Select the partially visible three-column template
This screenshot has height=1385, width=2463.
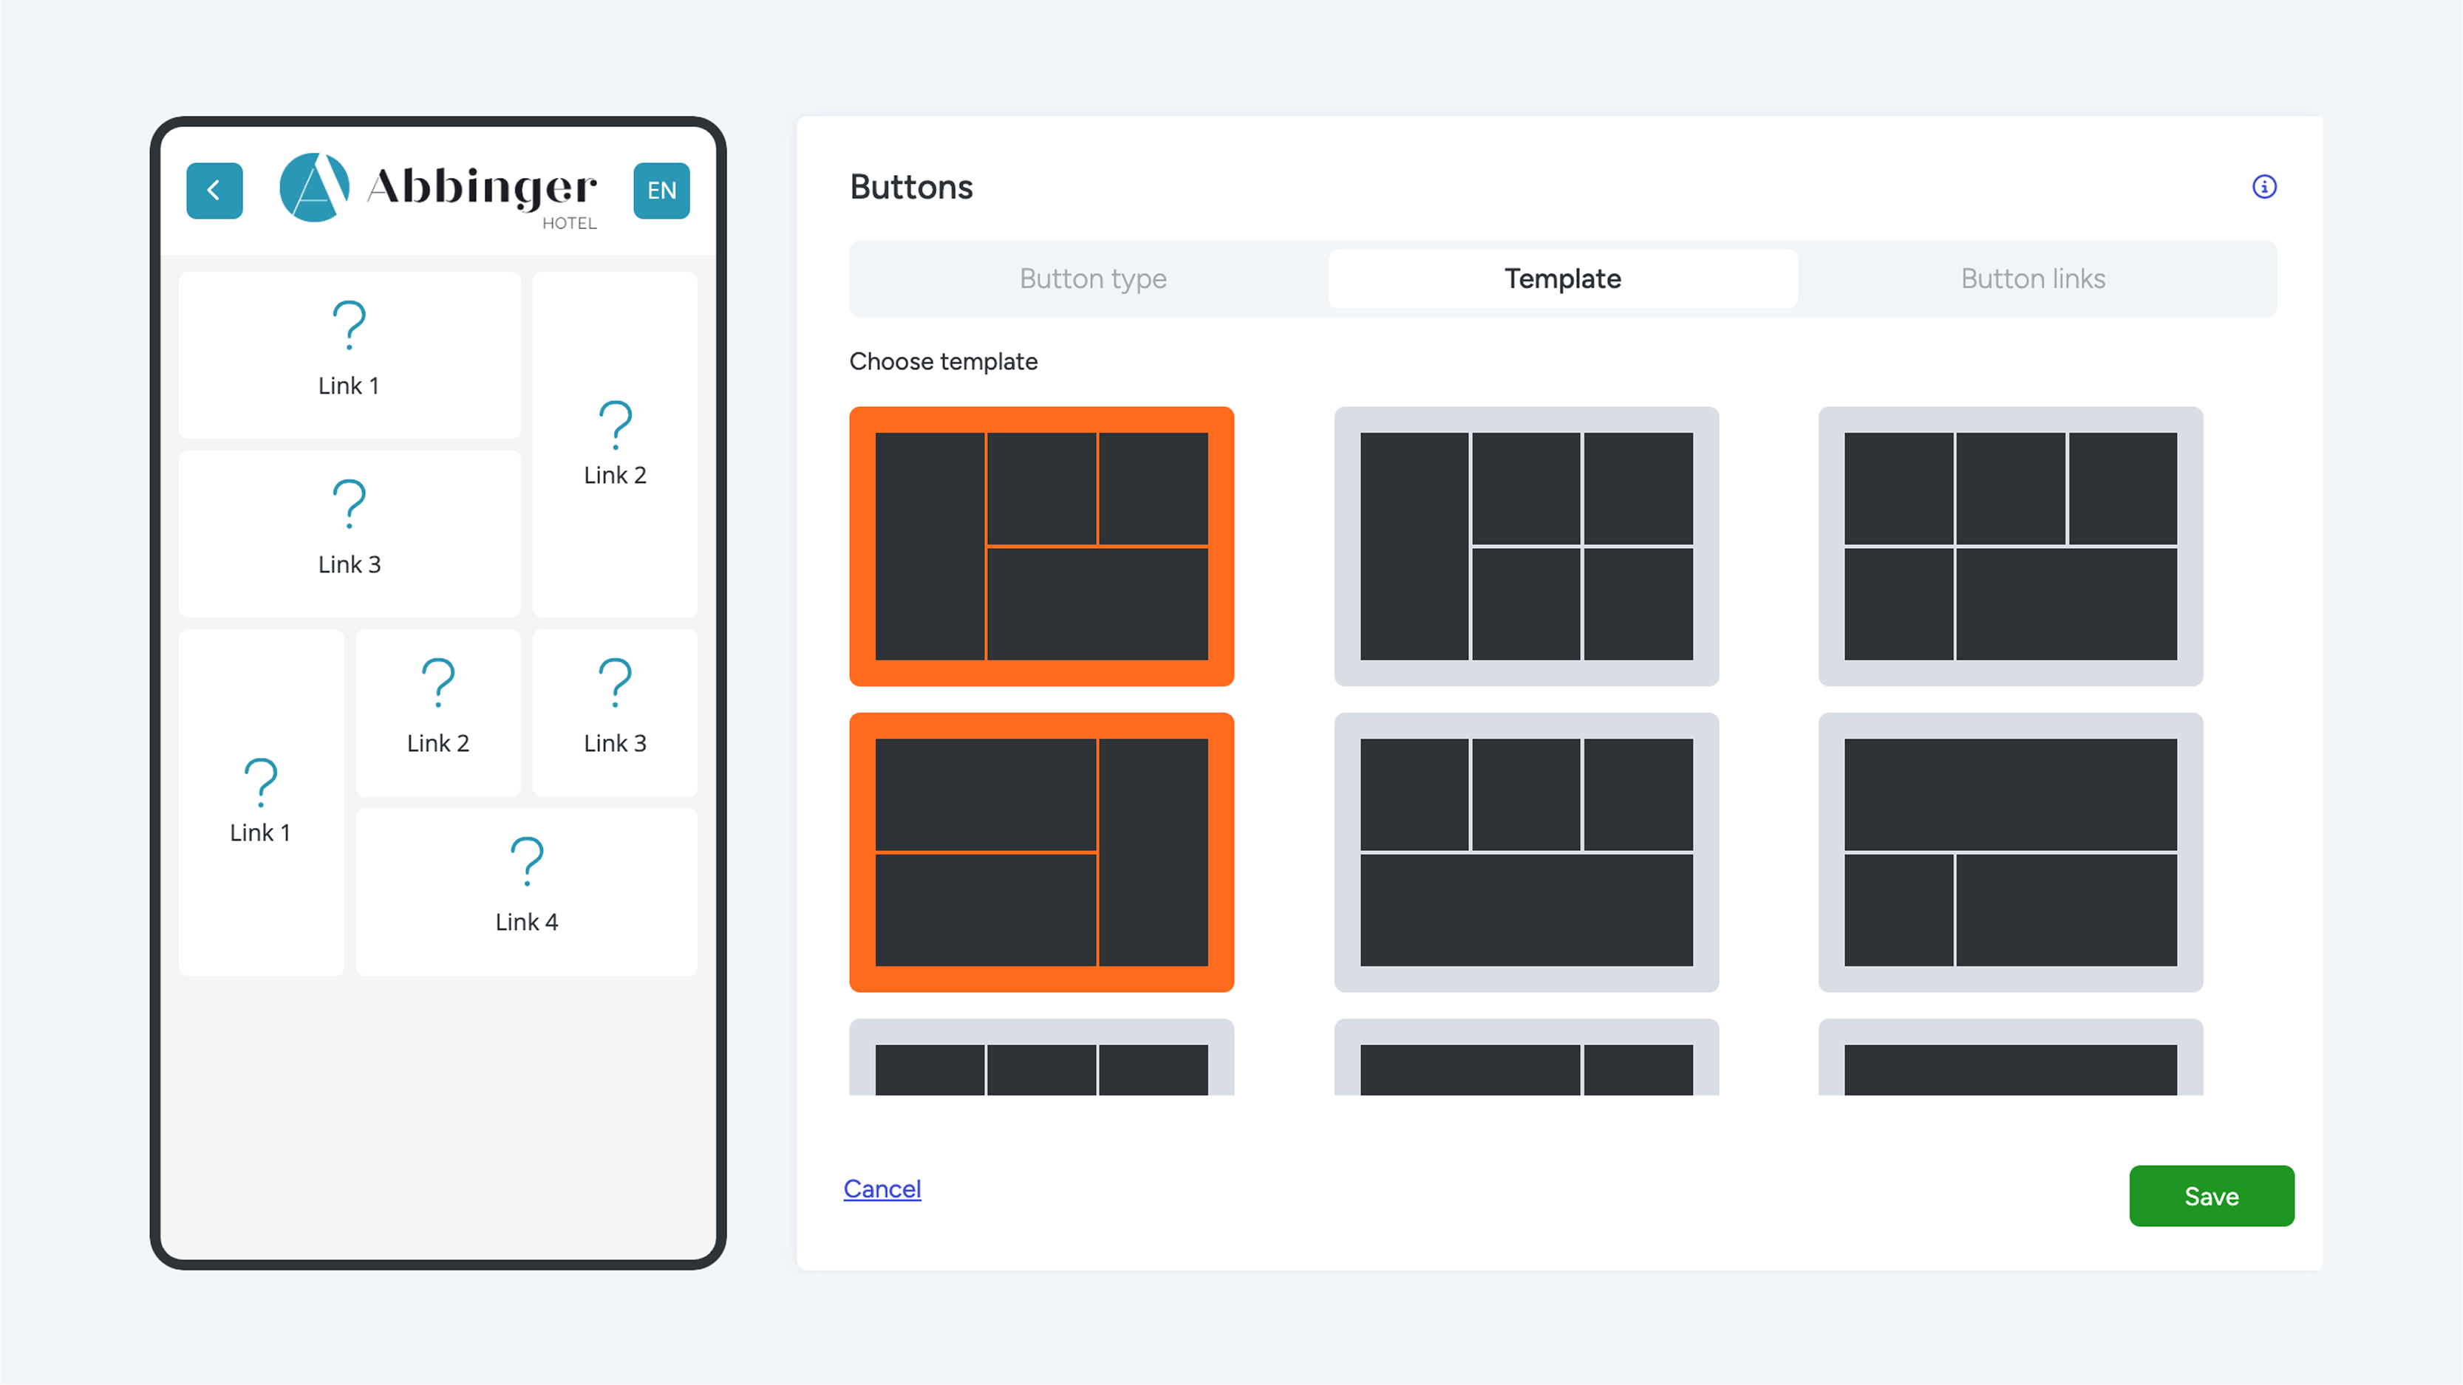(1041, 1057)
